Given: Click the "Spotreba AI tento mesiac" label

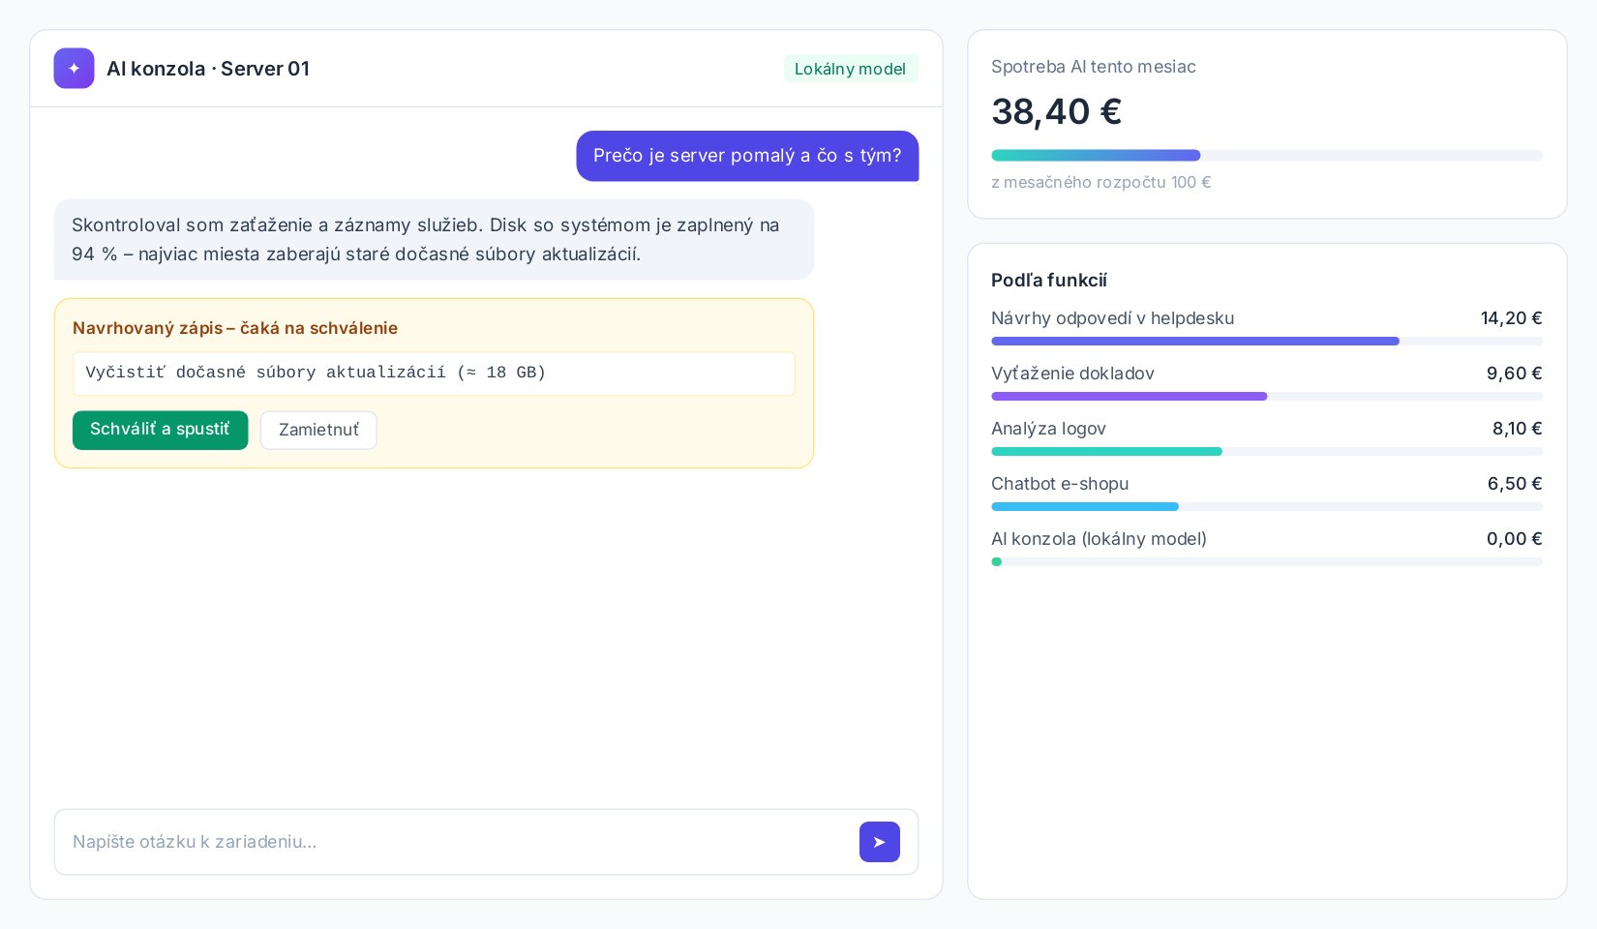Looking at the screenshot, I should pyautogui.click(x=1093, y=67).
